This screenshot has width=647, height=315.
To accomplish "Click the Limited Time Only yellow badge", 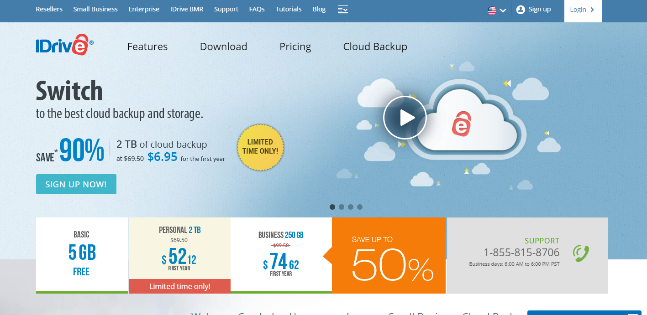I will [x=260, y=147].
